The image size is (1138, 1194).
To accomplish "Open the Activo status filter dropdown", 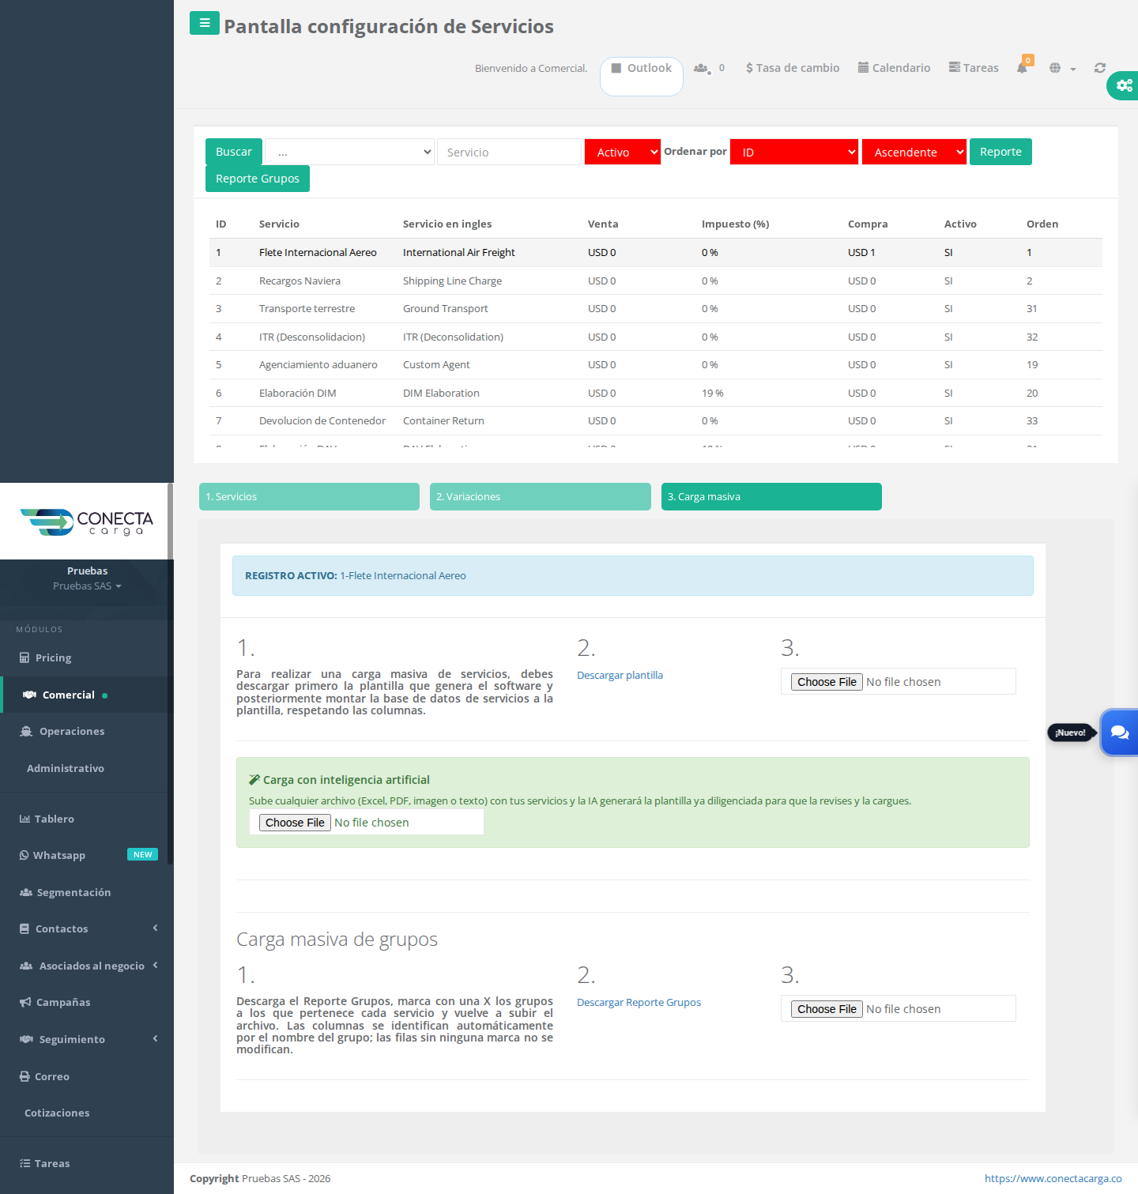I will pos(623,152).
